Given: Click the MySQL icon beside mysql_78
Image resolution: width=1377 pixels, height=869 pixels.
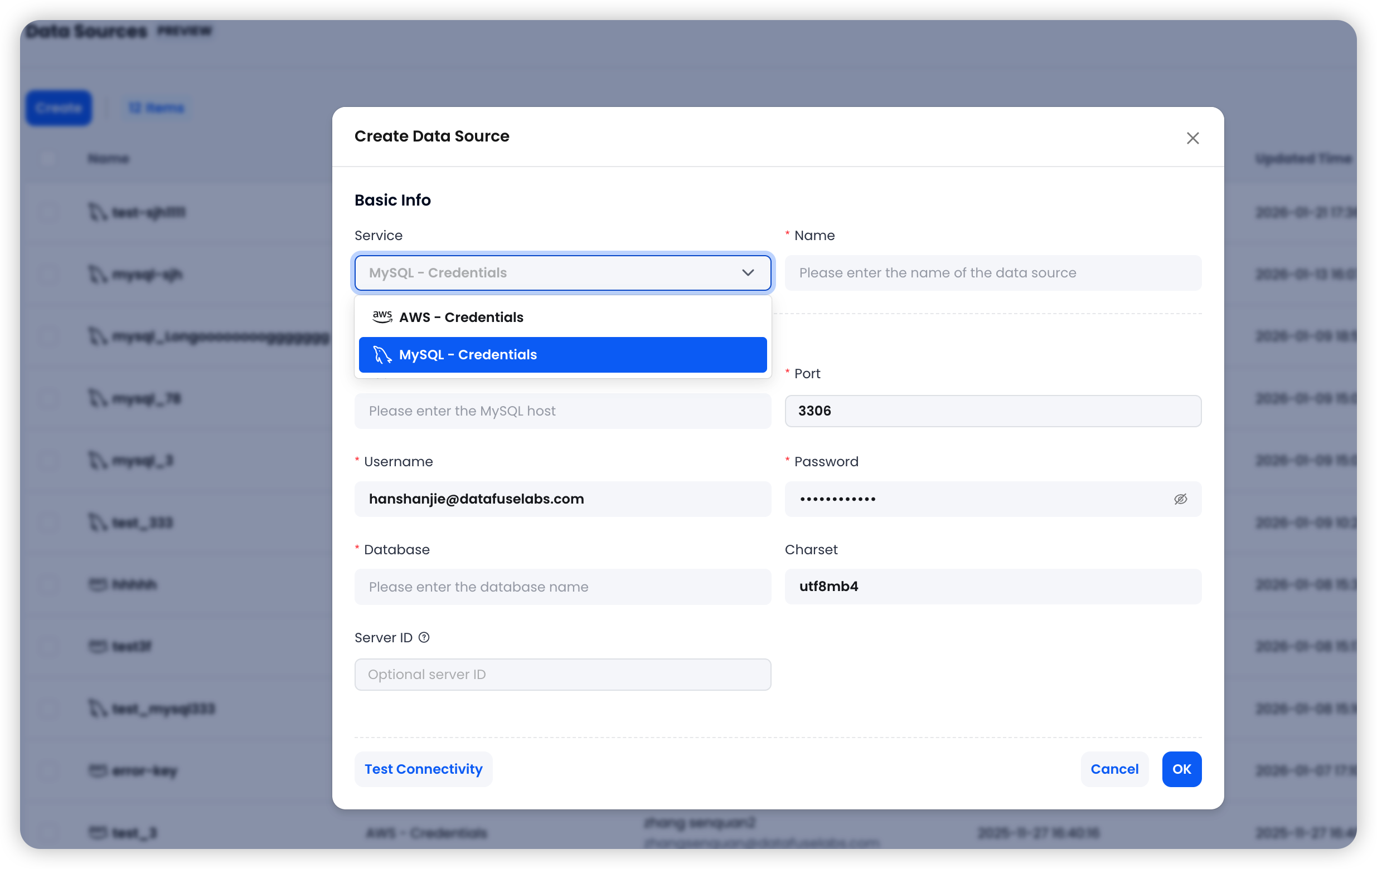Looking at the screenshot, I should pyautogui.click(x=97, y=399).
